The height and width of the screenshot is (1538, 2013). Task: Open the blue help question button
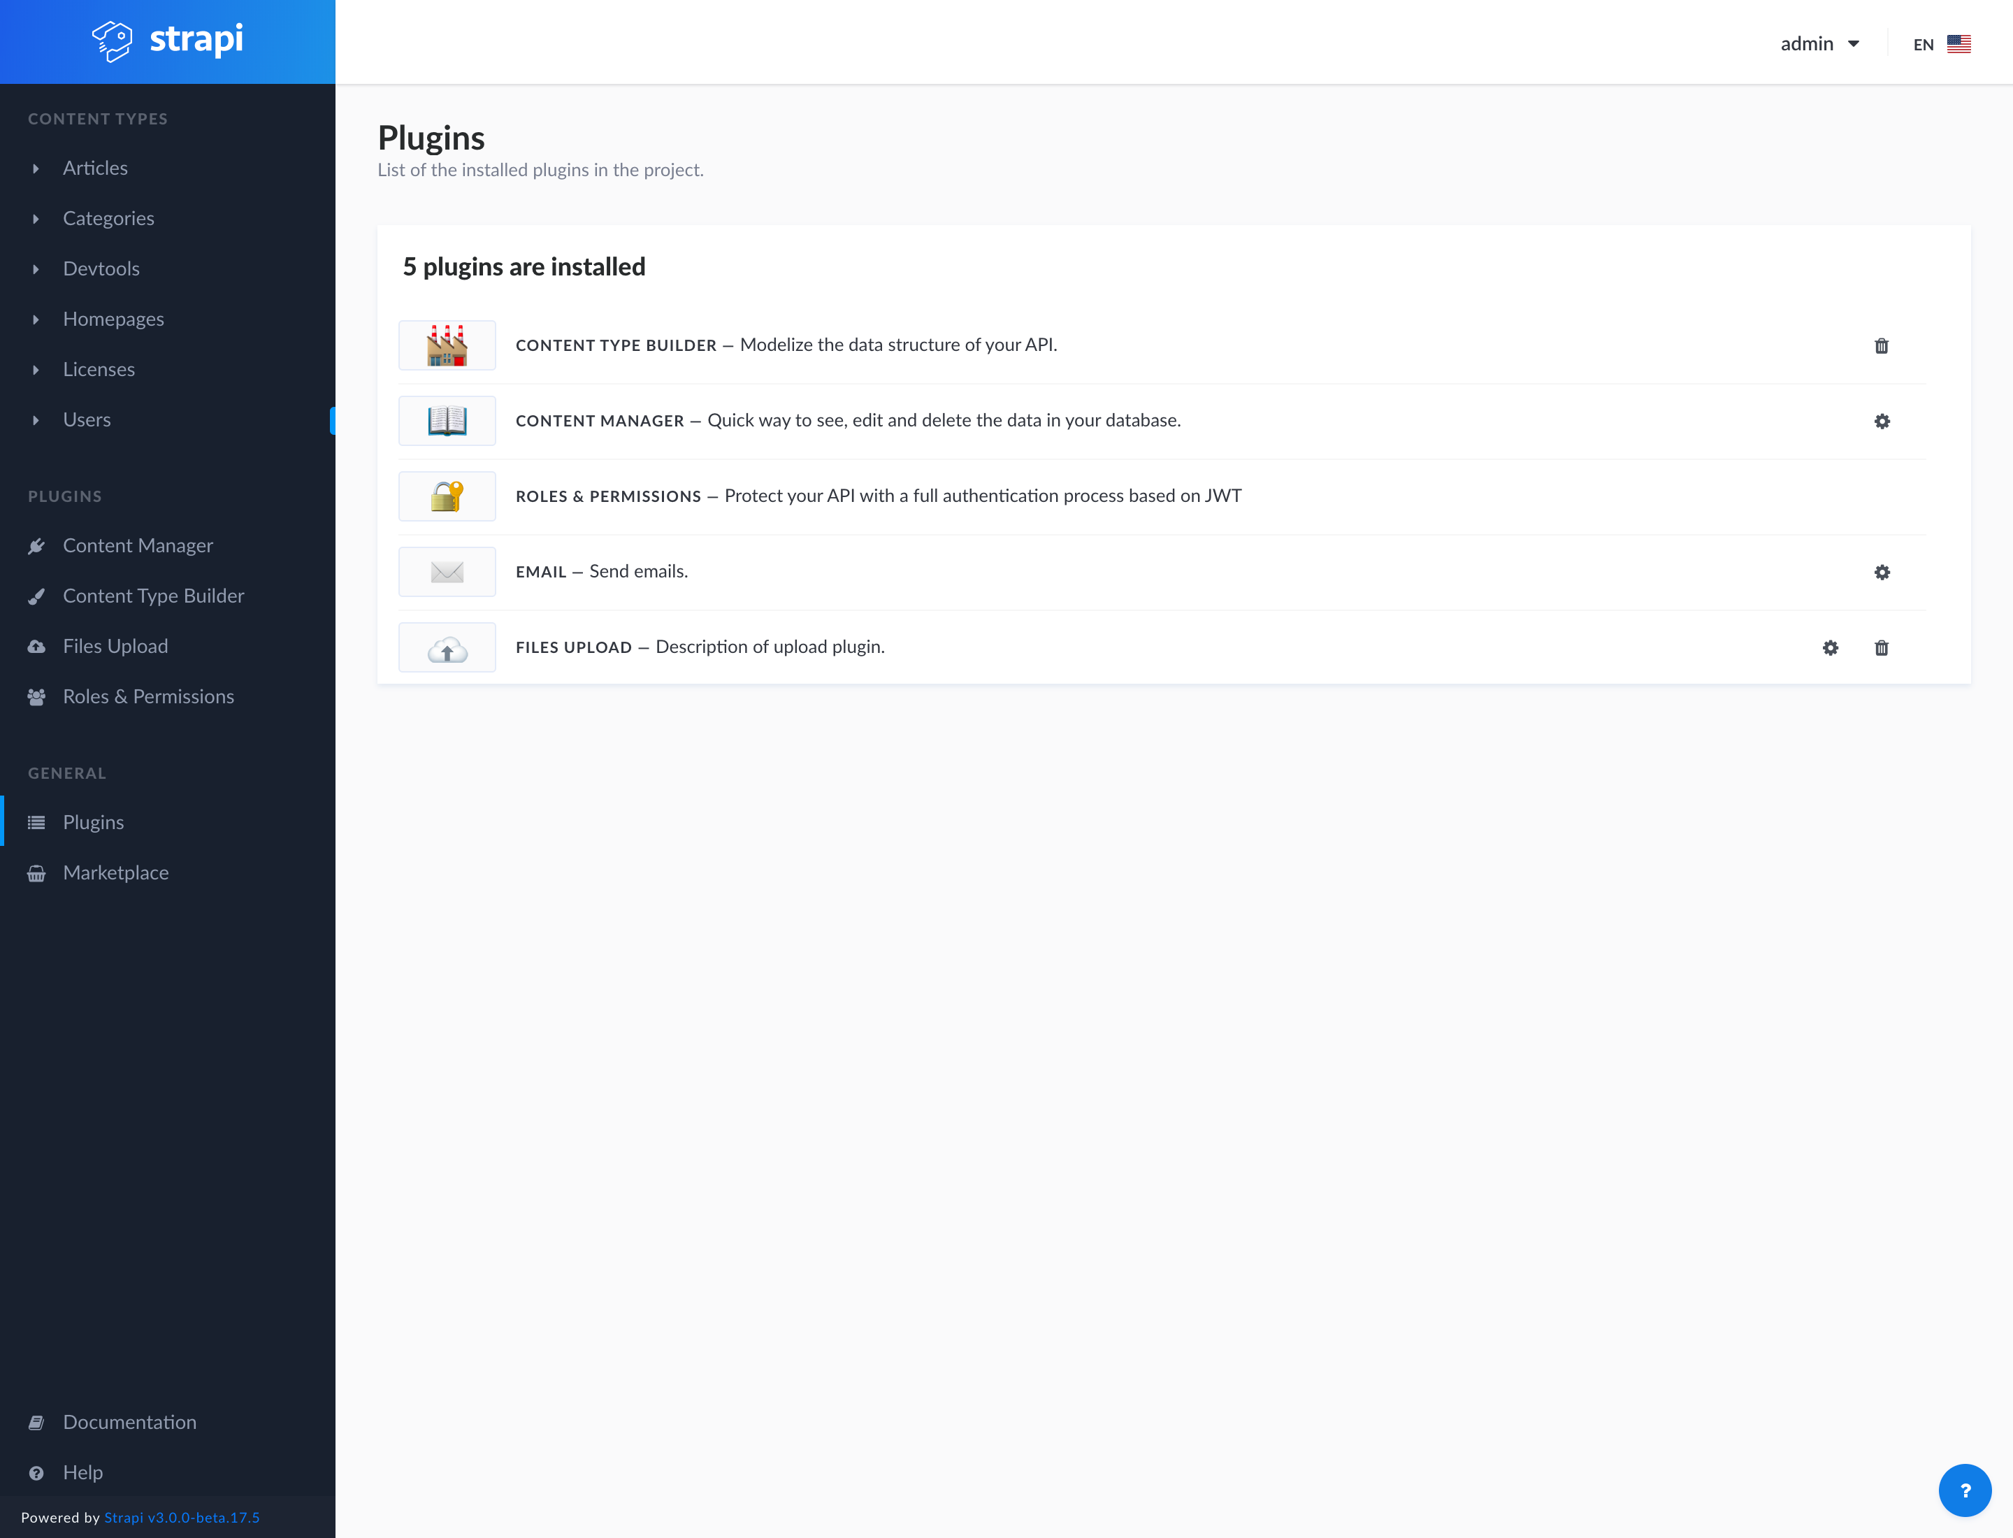coord(1965,1490)
